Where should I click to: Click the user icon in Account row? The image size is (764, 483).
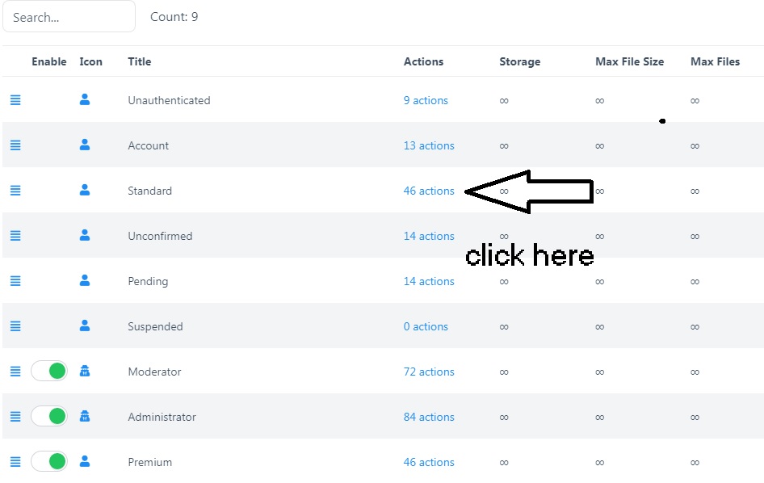point(85,145)
